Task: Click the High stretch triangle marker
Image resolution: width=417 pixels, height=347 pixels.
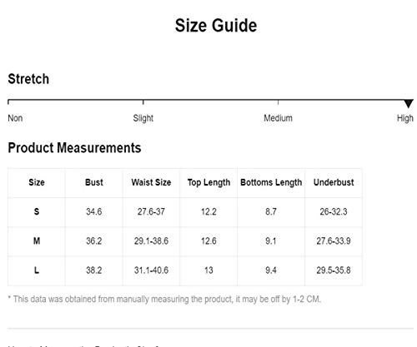Action: pos(409,103)
